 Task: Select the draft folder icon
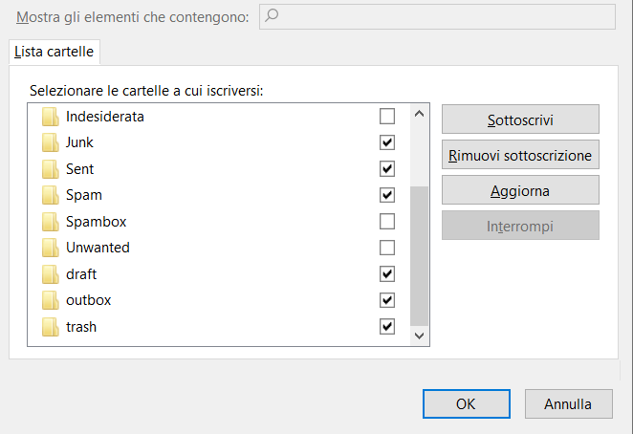click(x=51, y=274)
